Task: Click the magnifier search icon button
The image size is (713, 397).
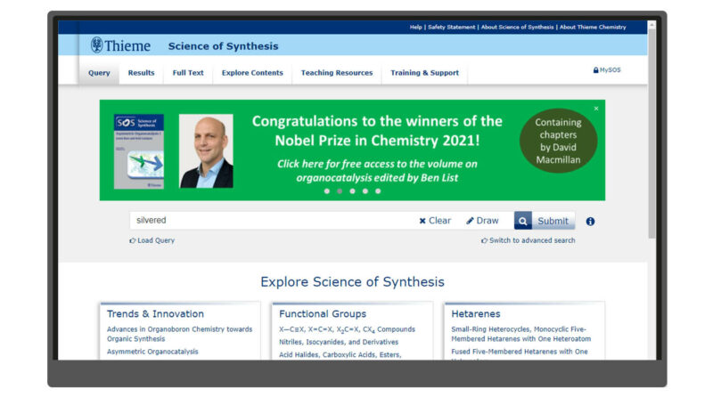Action: point(522,221)
